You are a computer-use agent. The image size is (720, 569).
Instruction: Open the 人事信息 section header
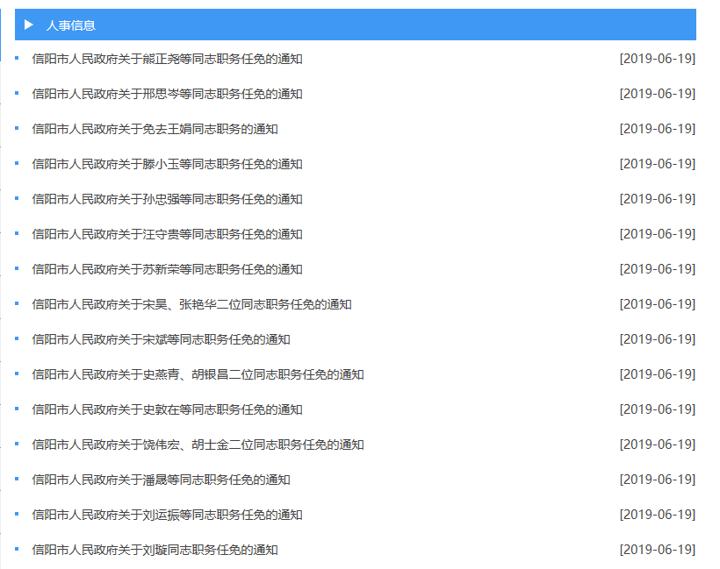coord(356,25)
